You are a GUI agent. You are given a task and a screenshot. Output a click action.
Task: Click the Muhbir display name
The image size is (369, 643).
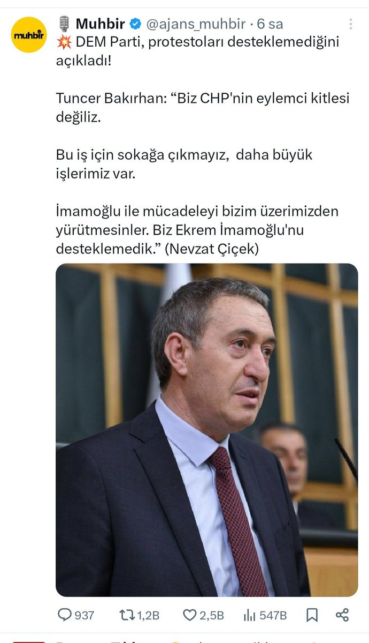[100, 24]
